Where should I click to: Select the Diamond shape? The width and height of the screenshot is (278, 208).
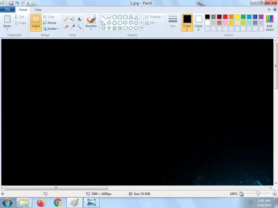click(109, 23)
